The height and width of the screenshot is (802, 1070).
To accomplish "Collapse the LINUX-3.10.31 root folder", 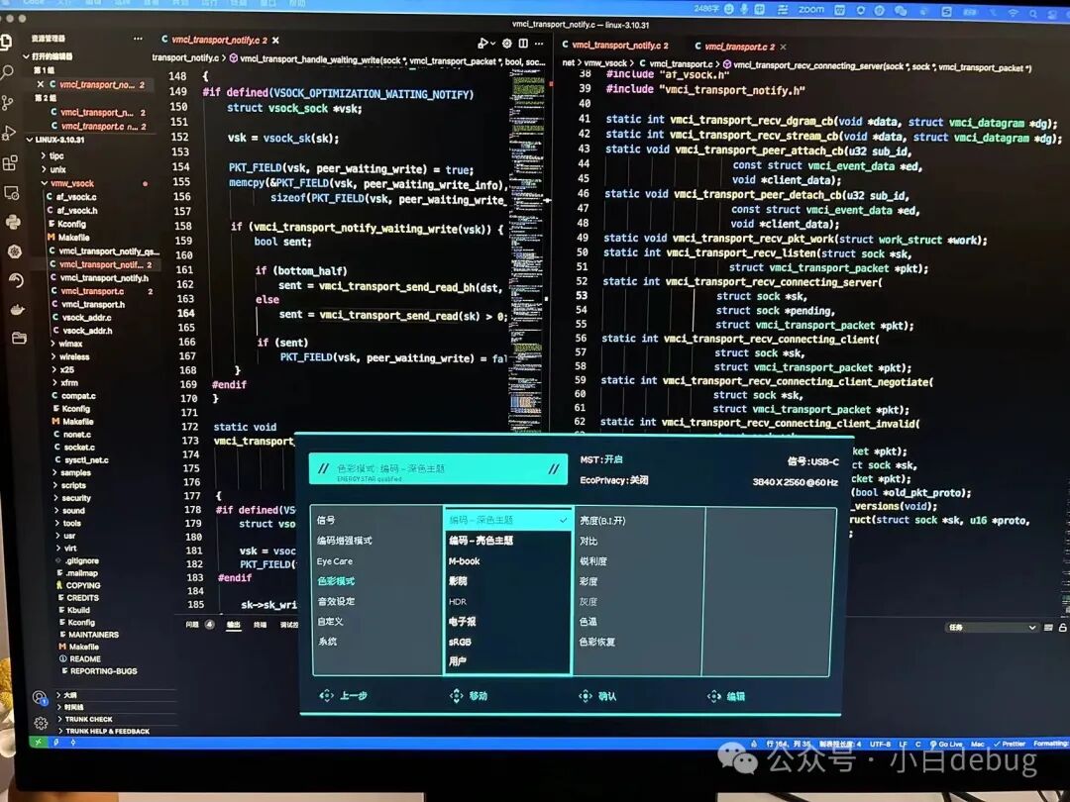I will [55, 140].
